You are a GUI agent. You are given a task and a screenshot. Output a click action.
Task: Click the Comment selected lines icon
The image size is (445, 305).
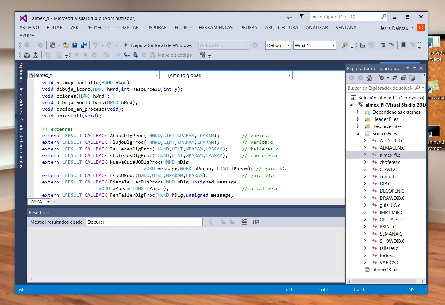click(x=383, y=45)
